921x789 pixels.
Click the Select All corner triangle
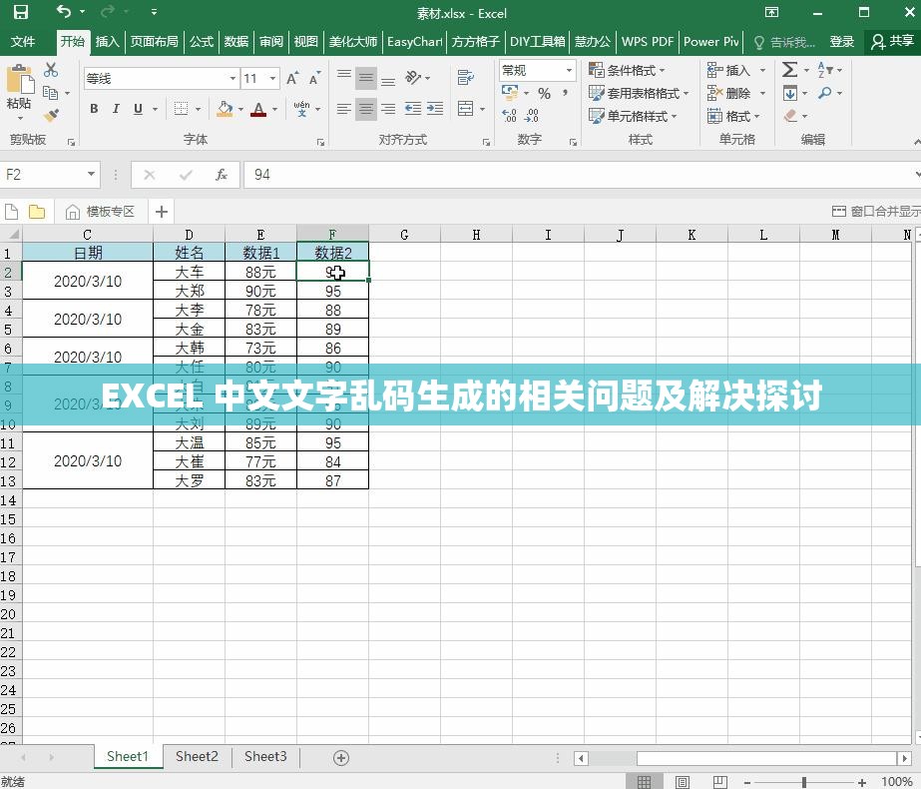[x=12, y=234]
